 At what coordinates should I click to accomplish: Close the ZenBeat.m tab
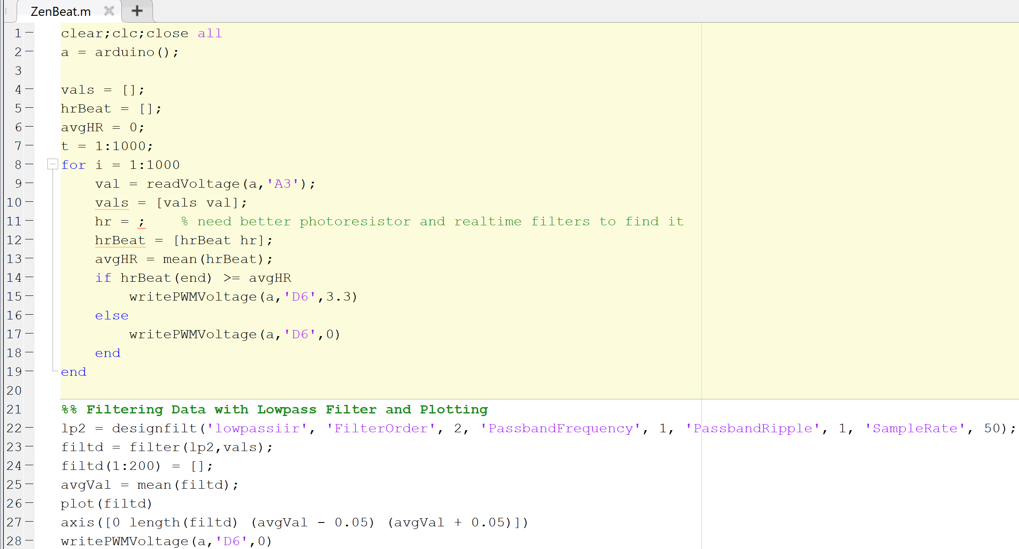109,11
